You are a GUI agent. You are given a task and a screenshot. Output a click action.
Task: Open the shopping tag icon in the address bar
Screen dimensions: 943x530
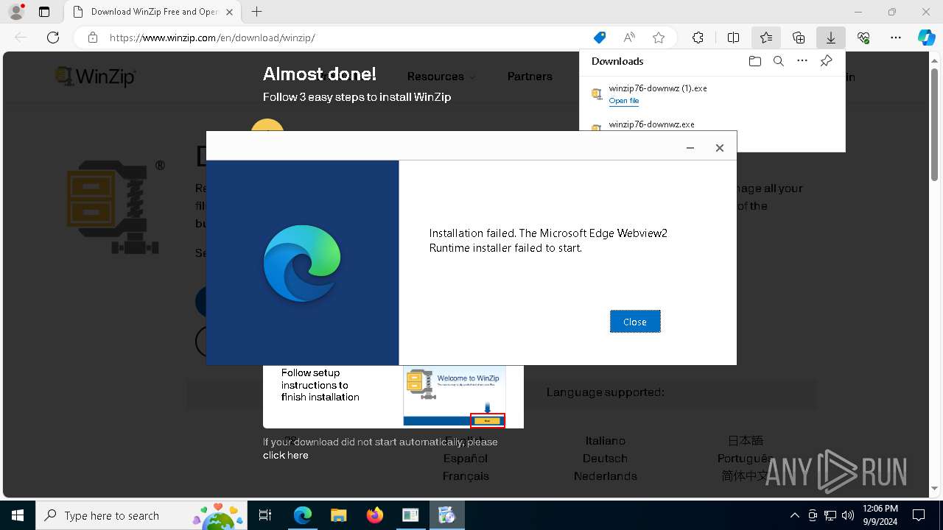point(600,38)
